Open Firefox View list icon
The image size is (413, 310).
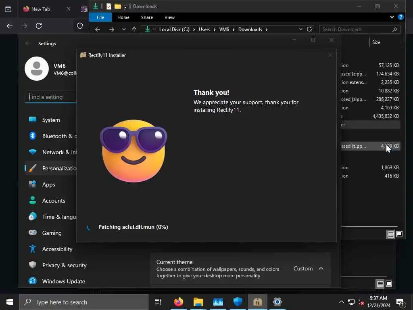point(8,9)
